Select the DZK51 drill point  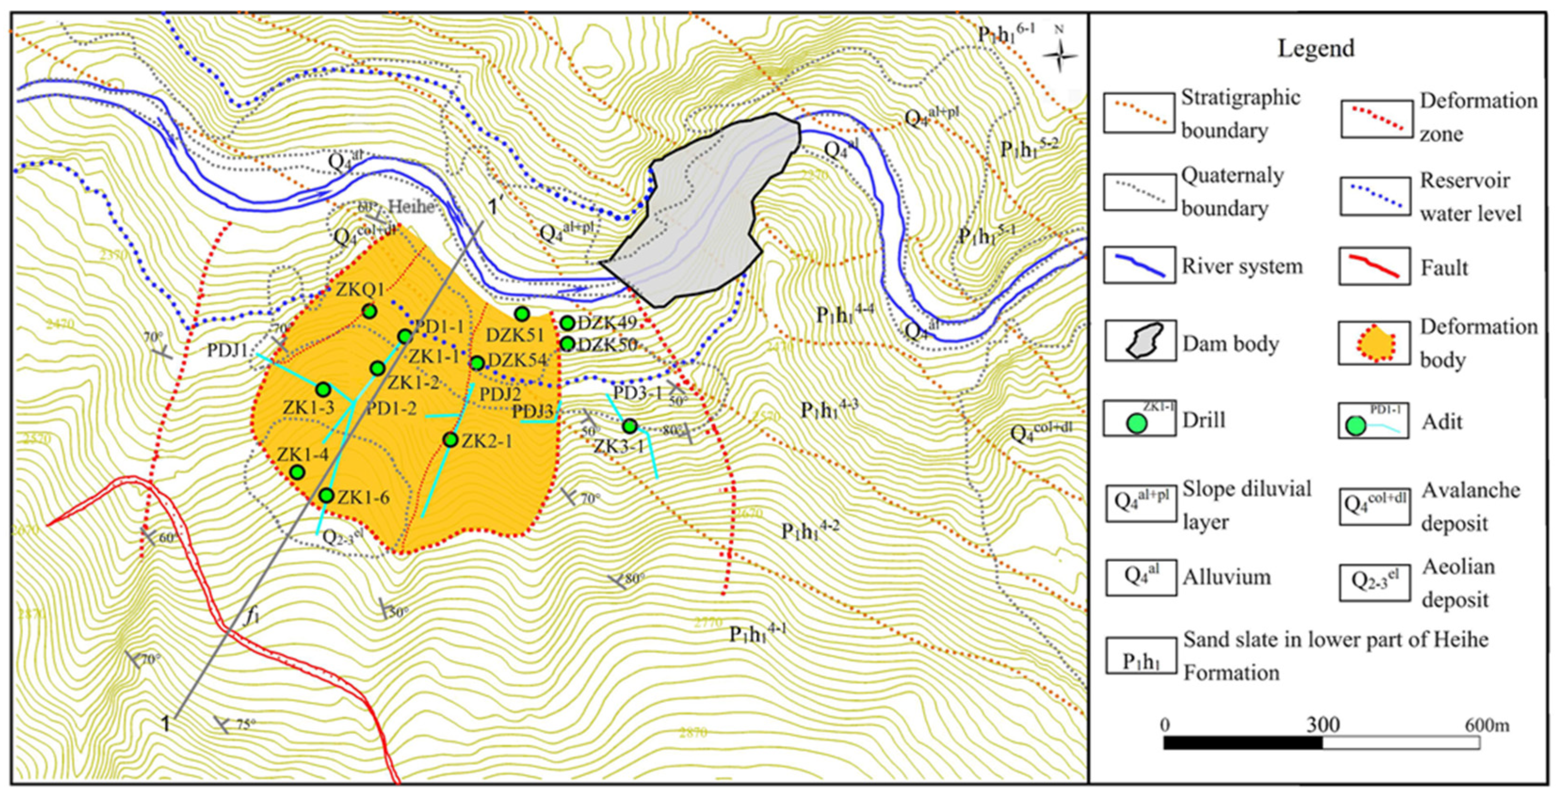pos(522,314)
